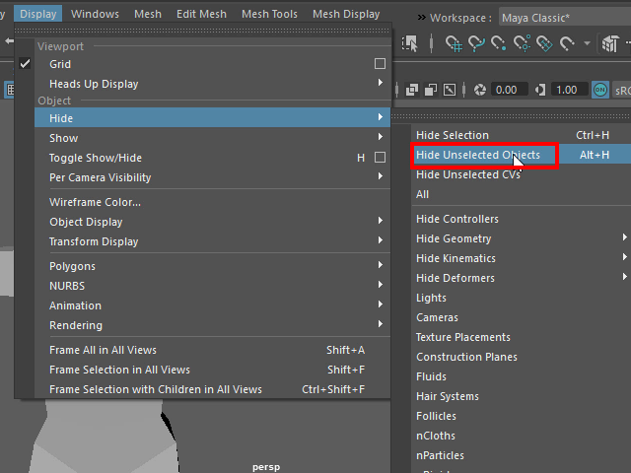Open the Grid option box
The height and width of the screenshot is (473, 631).
380,64
